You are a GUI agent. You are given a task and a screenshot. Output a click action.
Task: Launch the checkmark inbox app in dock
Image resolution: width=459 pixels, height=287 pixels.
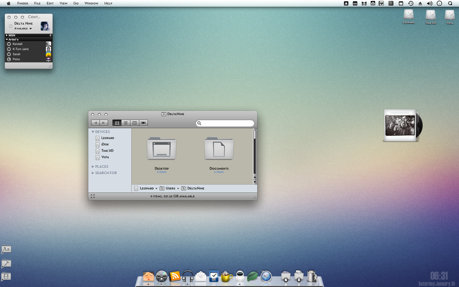(214, 276)
